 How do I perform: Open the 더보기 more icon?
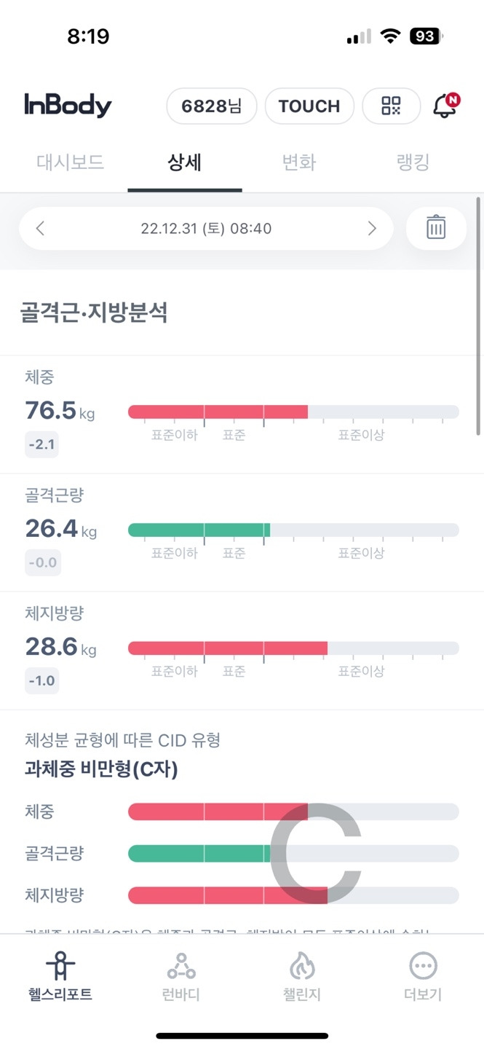423,966
